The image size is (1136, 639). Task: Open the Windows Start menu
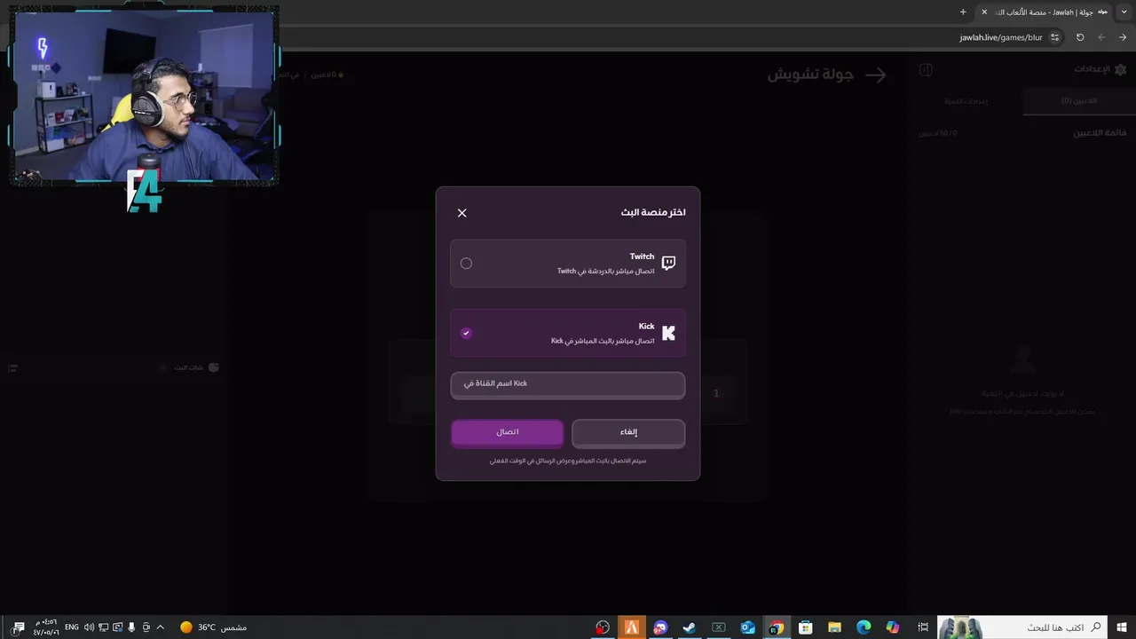1121,627
